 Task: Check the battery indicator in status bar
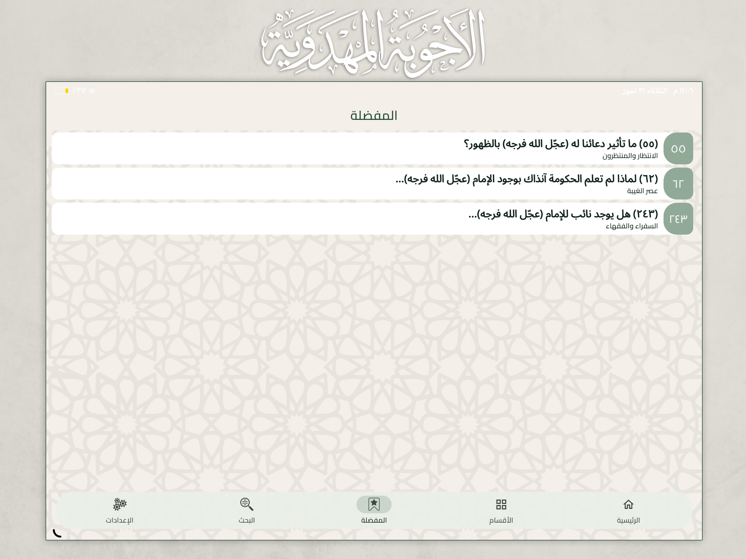[x=62, y=91]
